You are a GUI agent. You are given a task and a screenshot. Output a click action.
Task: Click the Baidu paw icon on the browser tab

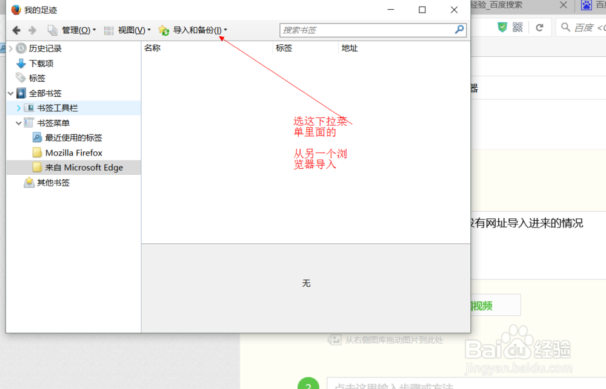[587, 6]
